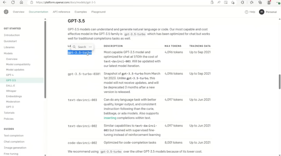Click the favorites star icon in address bar
Image resolution: width=281 pixels, height=156 pixels.
pos(233,2)
